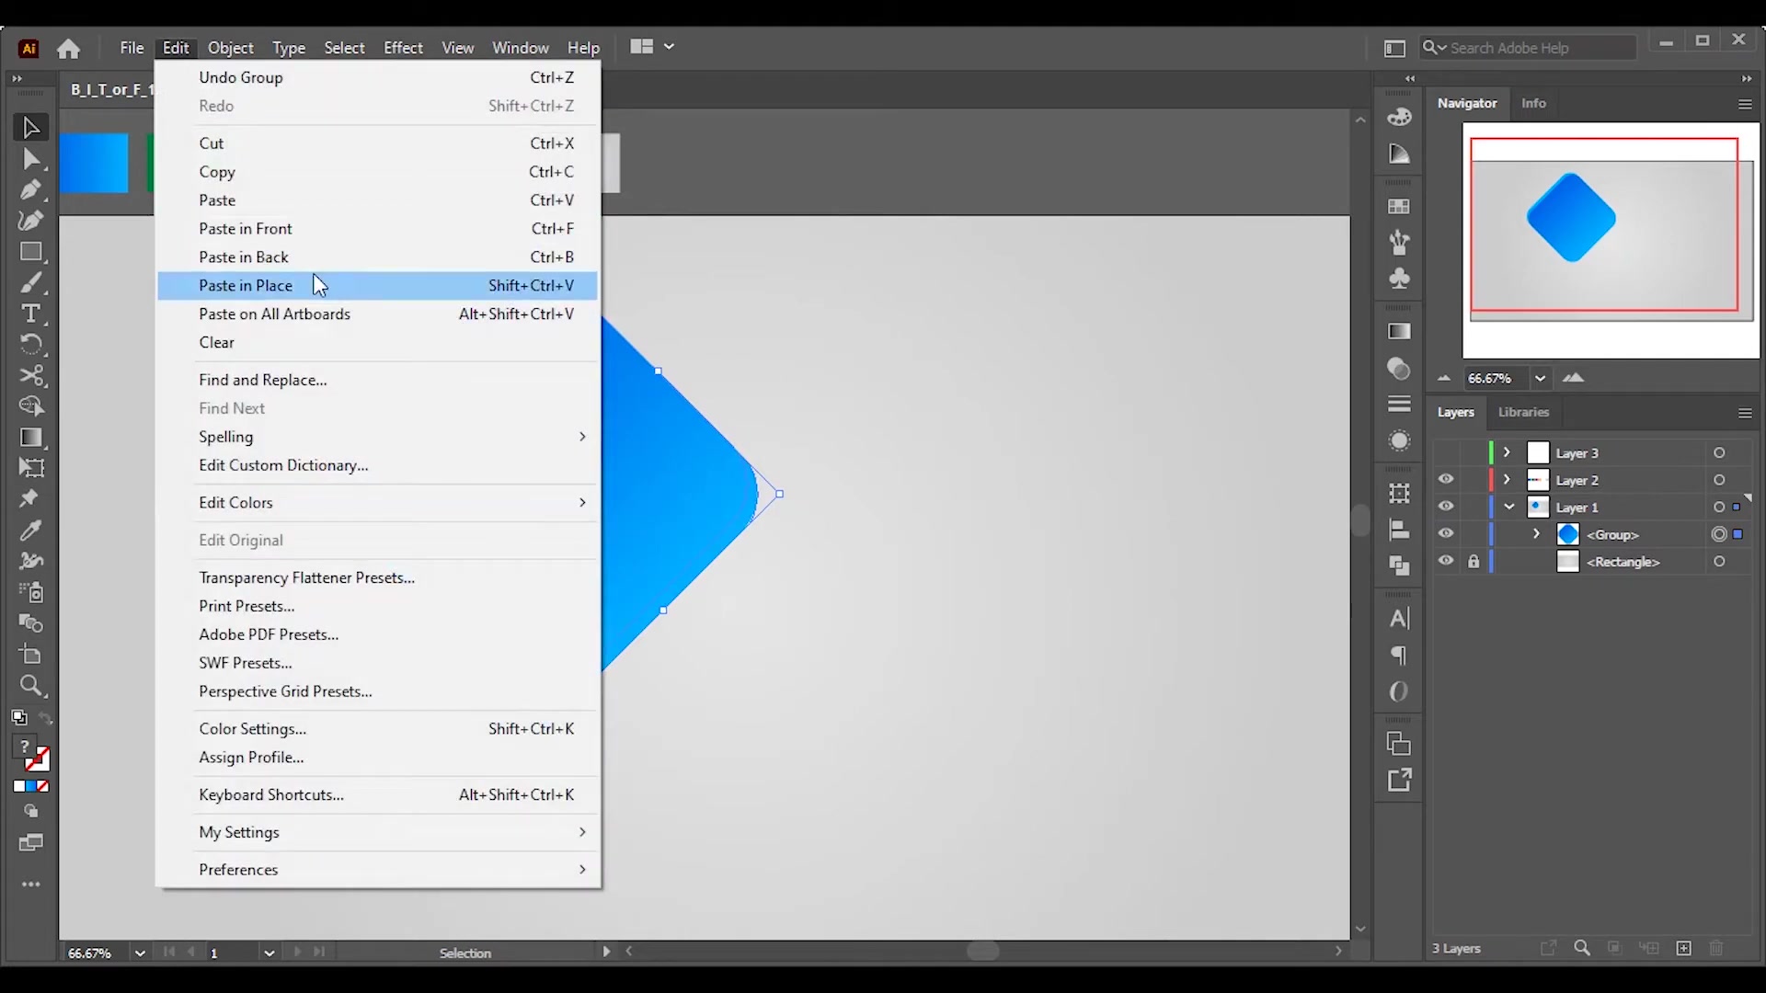Choose the Rectangle tool
Viewport: 1766px width, 993px height.
[x=30, y=252]
